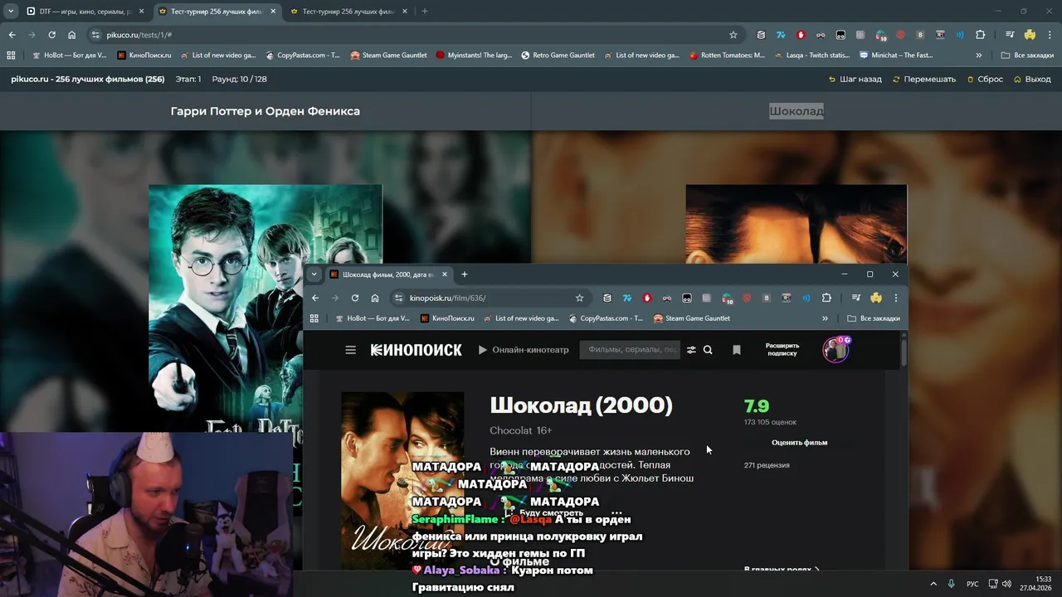Click the Шоколад movie poster on Kinopoisk
Viewport: 1062px width, 597px height.
coord(402,481)
